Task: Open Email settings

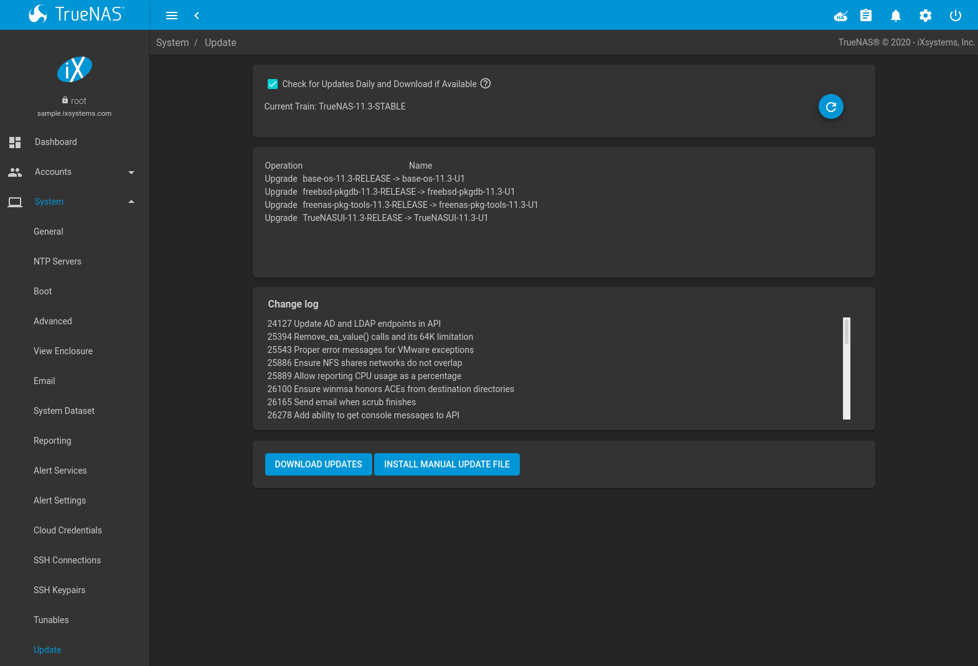Action: coord(44,381)
